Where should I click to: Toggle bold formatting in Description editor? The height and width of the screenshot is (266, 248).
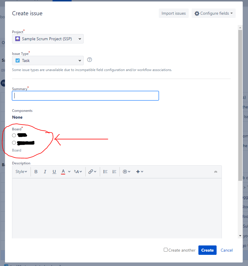36,171
